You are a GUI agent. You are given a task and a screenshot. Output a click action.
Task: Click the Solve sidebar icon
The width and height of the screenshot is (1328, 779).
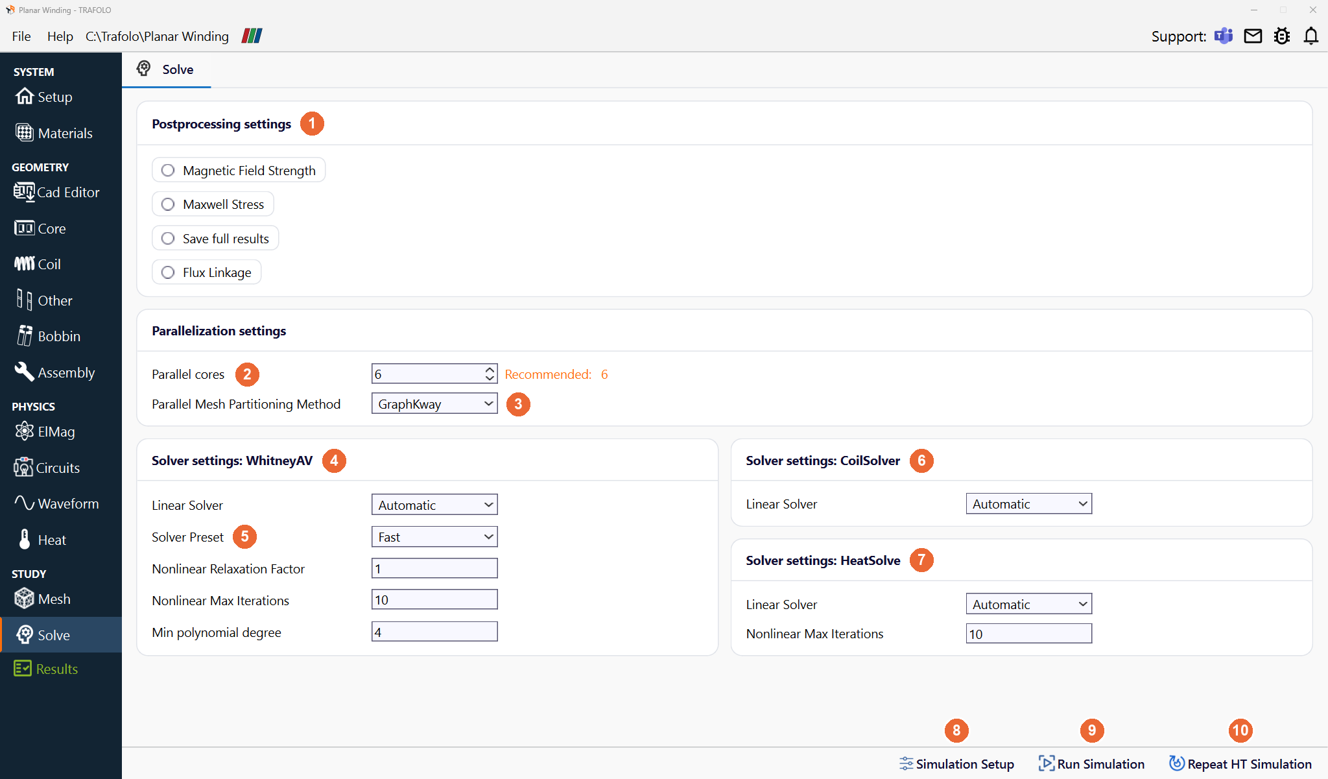tap(25, 634)
